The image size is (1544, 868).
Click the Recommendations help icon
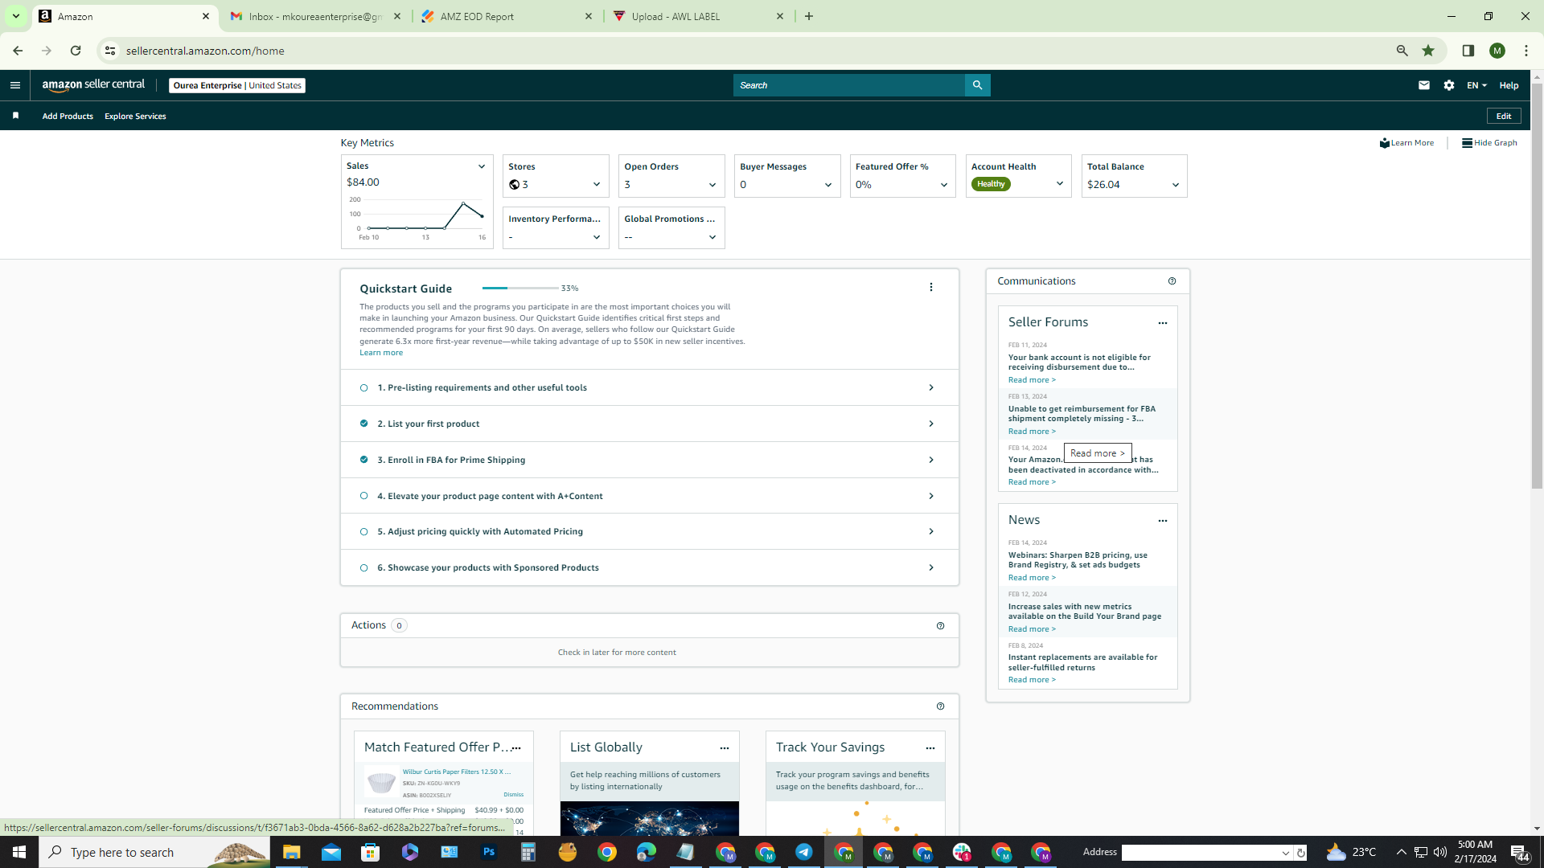940,706
